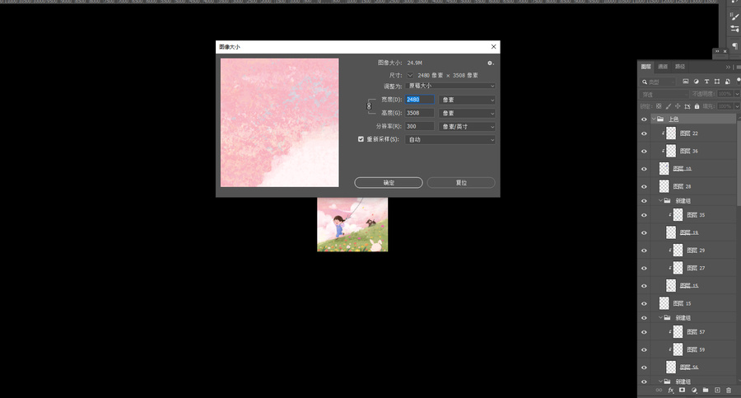
Task: Click the lock all padlock icon
Action: coord(697,106)
